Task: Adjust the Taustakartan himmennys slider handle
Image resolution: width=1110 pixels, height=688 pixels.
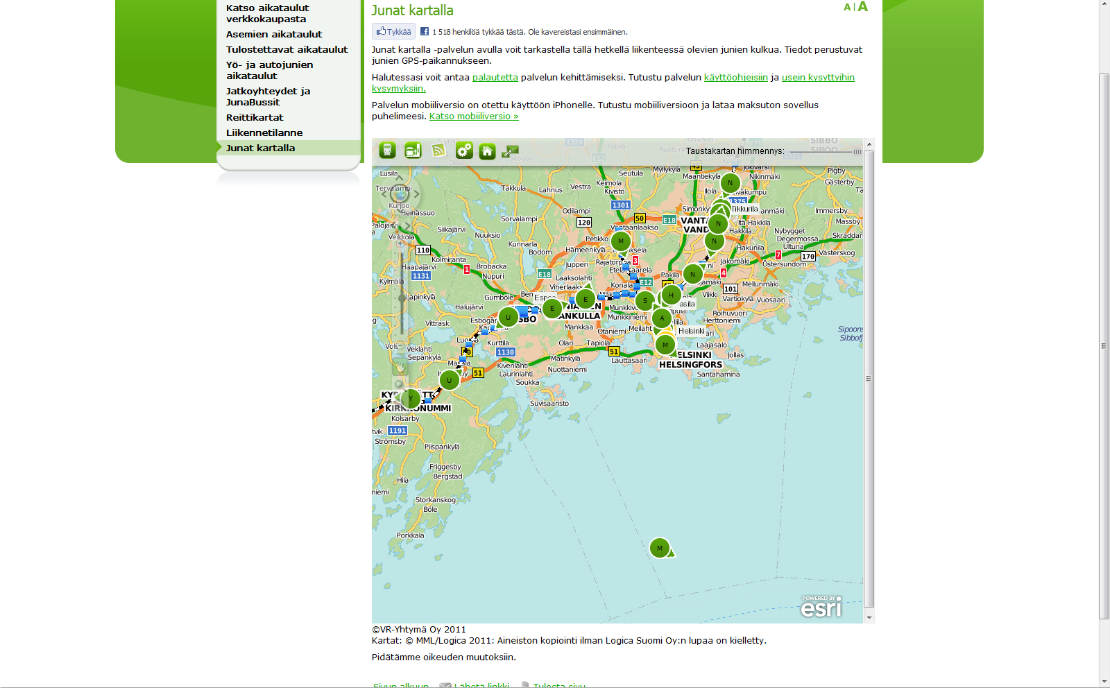Action: coord(857,151)
